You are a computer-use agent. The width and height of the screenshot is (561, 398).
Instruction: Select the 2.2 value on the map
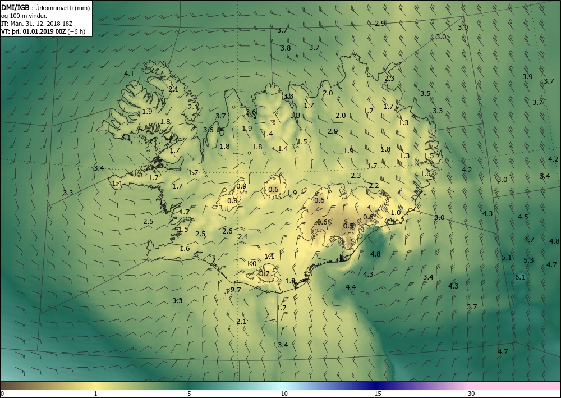pyautogui.click(x=374, y=185)
